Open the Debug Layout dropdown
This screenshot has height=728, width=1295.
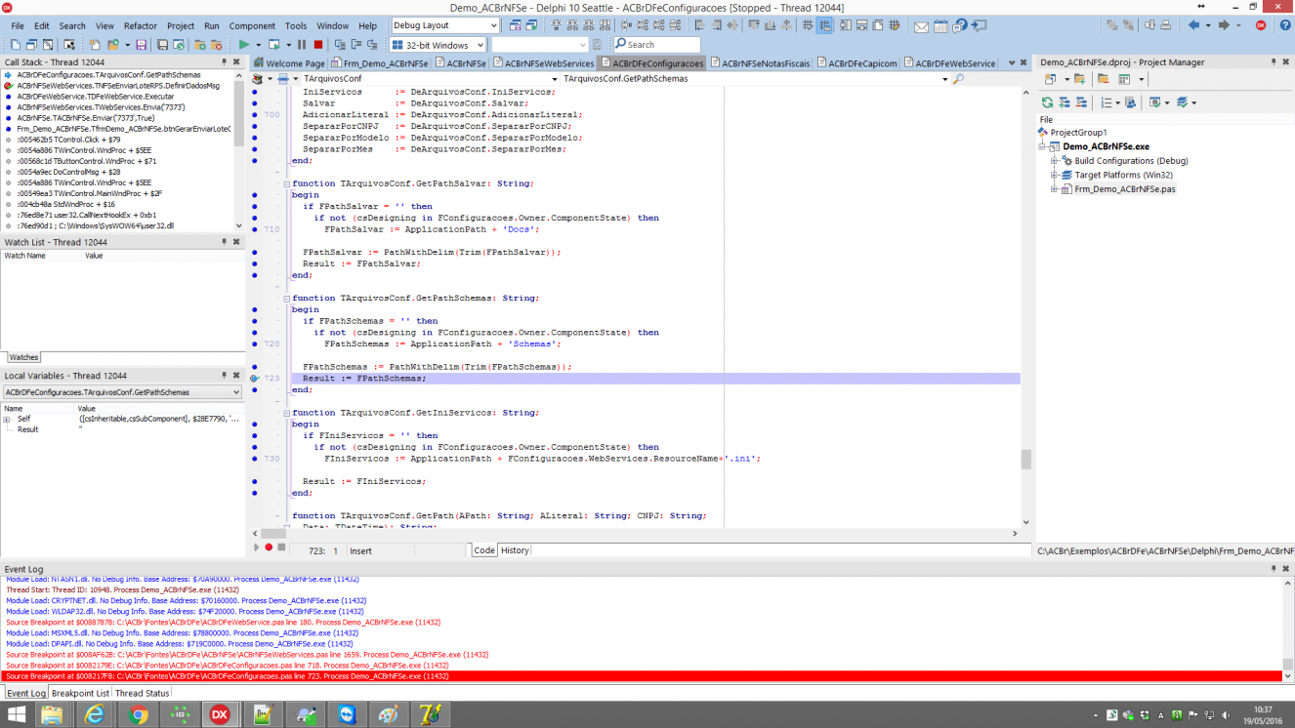[492, 25]
